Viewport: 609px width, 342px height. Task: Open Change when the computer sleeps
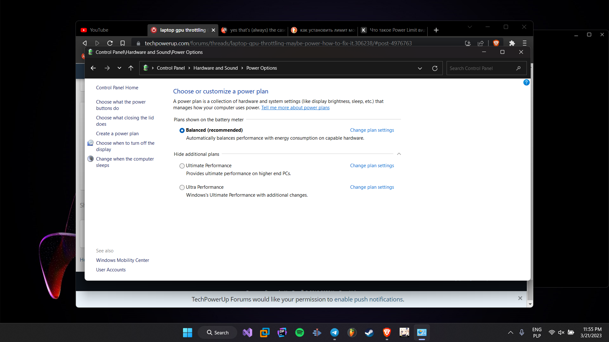point(125,162)
